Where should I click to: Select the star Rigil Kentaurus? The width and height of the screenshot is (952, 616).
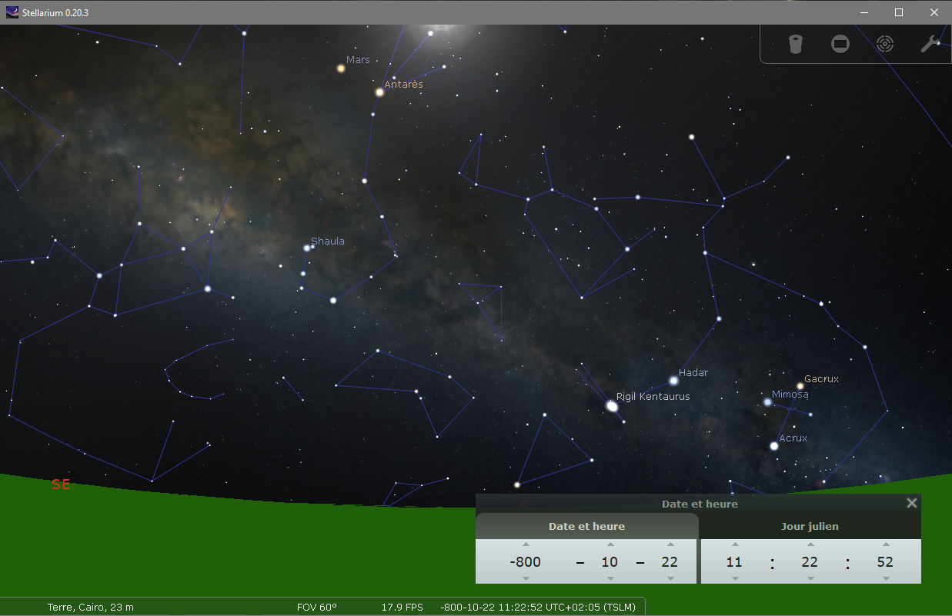coord(613,406)
